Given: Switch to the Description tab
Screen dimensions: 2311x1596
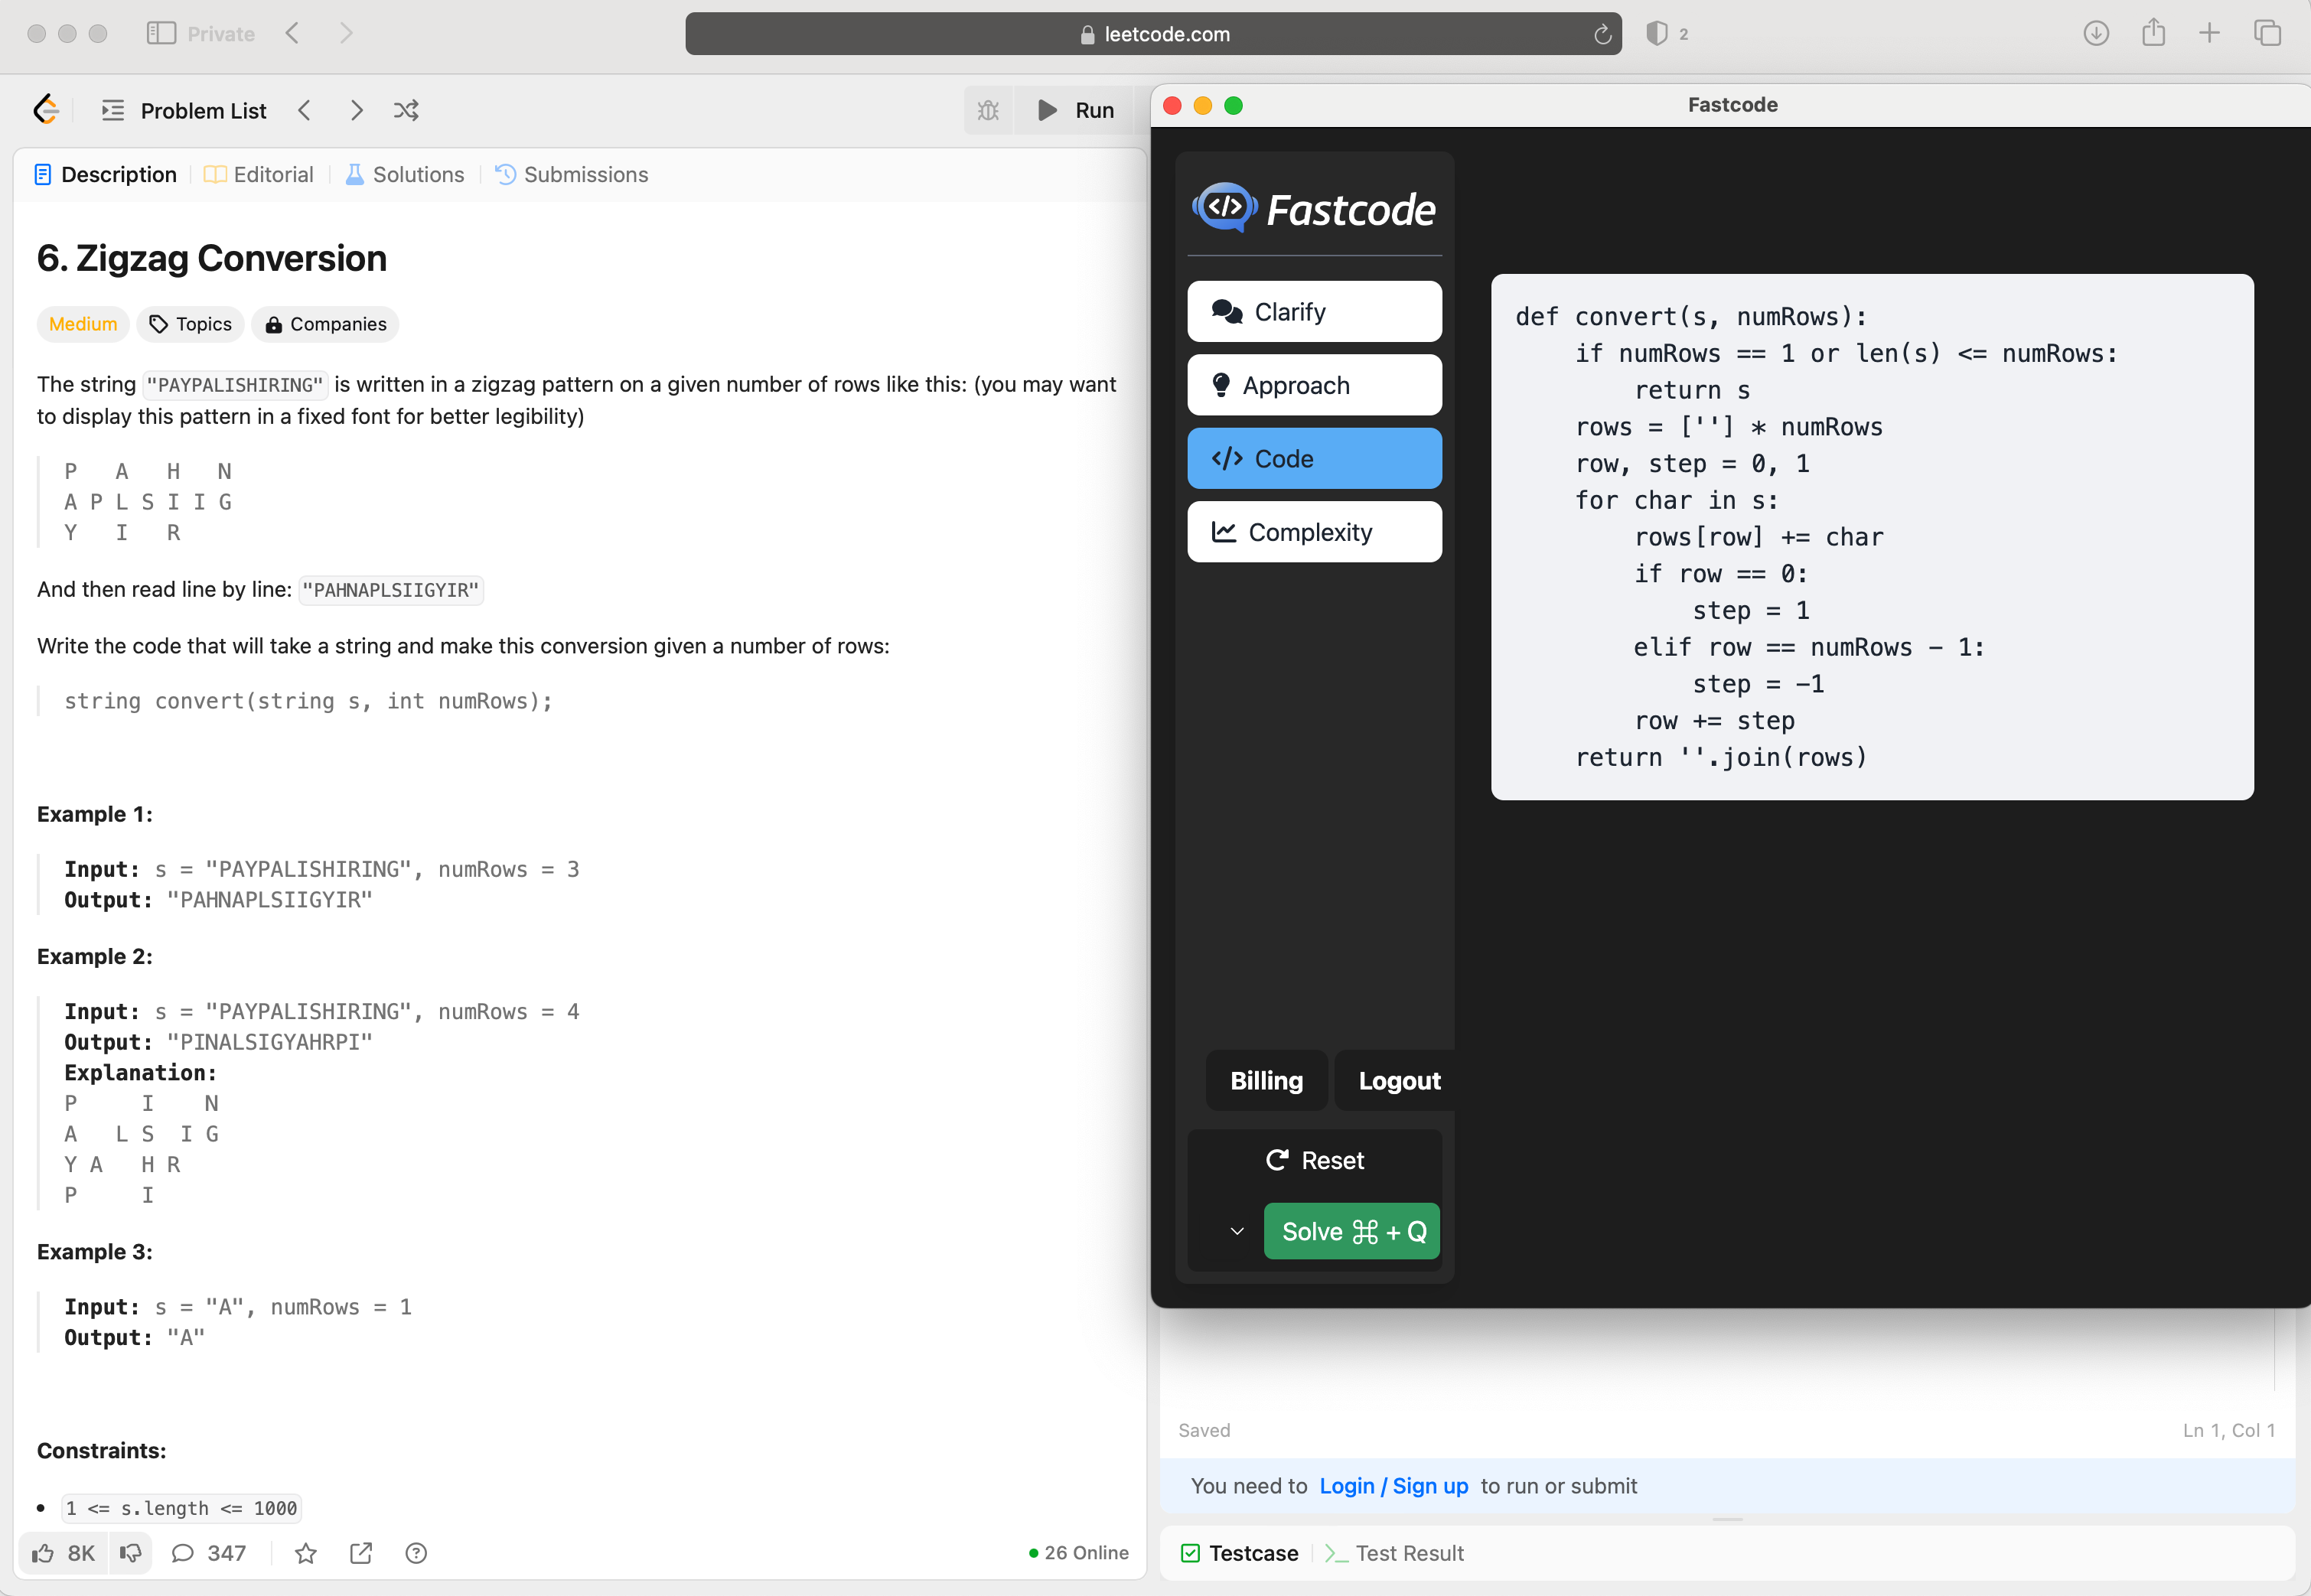Looking at the screenshot, I should pos(105,174).
